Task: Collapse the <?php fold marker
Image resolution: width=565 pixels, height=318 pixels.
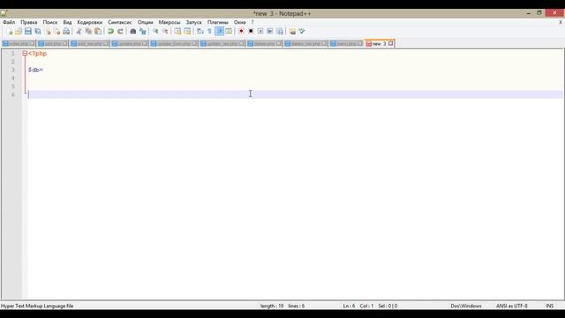Action: click(25, 53)
